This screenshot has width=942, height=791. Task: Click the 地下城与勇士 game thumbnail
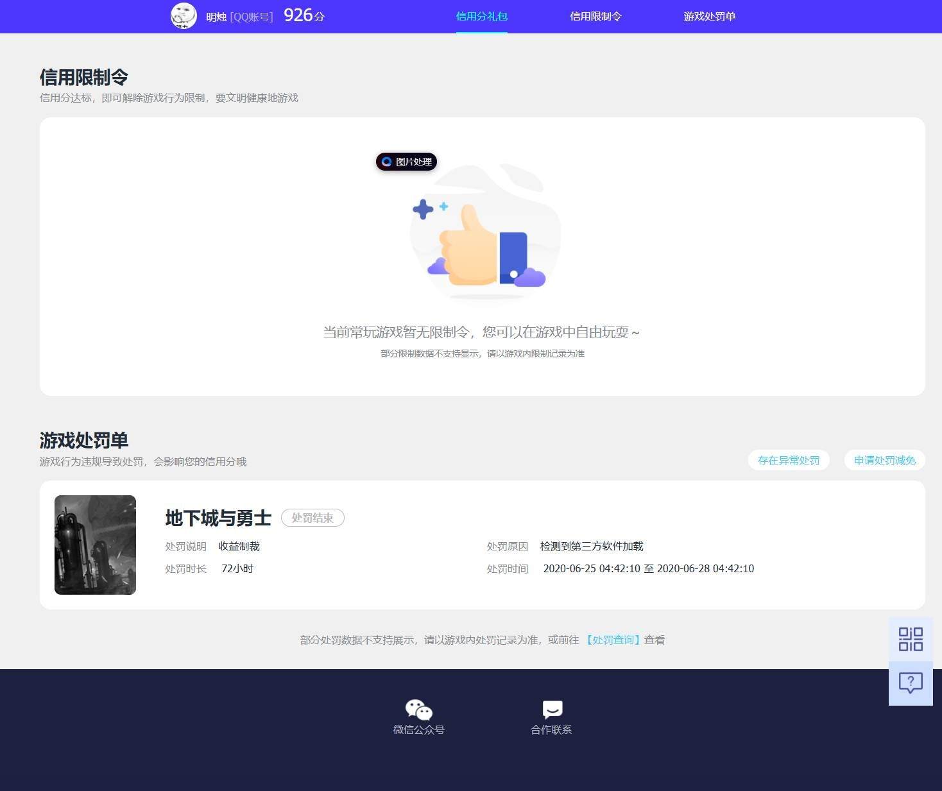95,545
